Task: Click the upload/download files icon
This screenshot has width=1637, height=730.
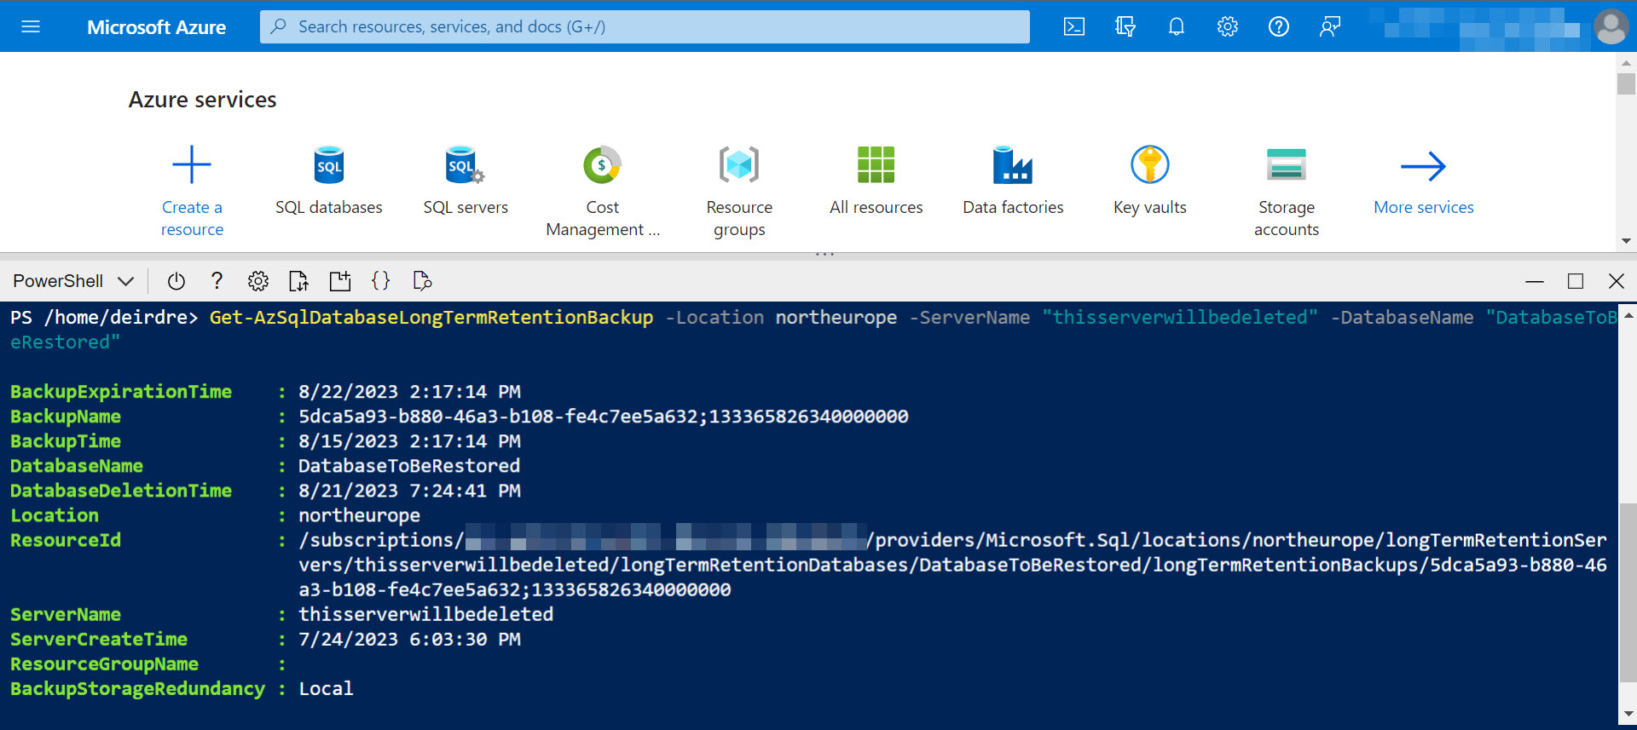Action: 298,281
